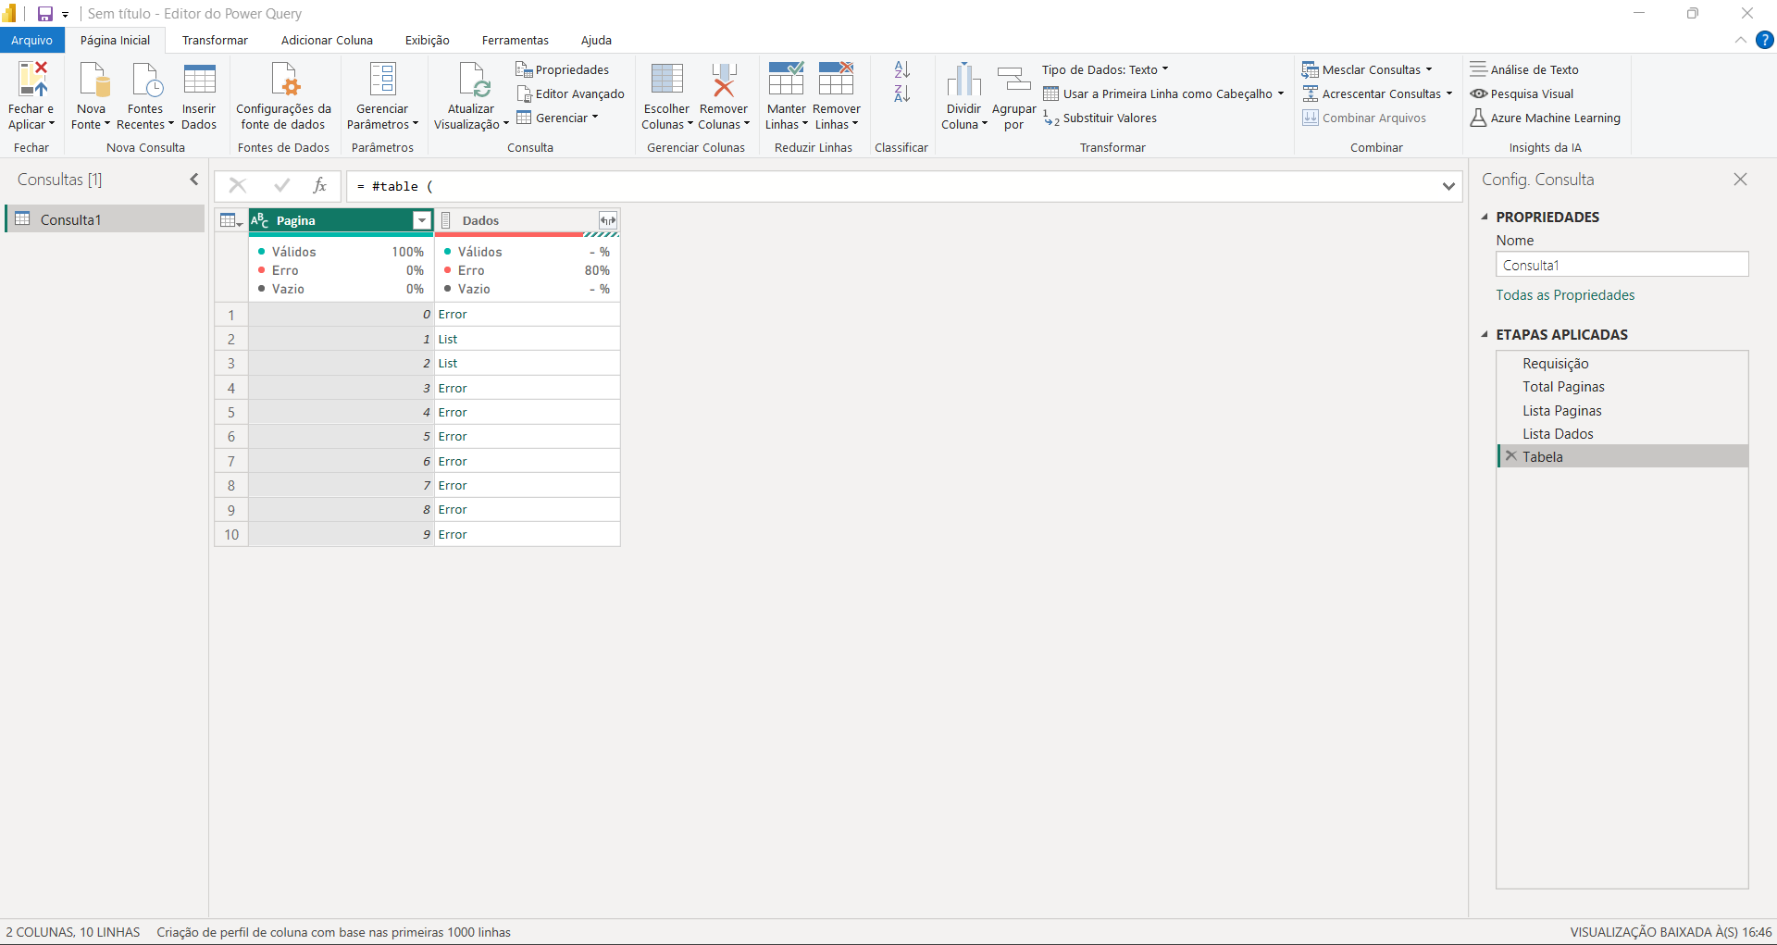Open query Propriedades from ribbon

[562, 69]
